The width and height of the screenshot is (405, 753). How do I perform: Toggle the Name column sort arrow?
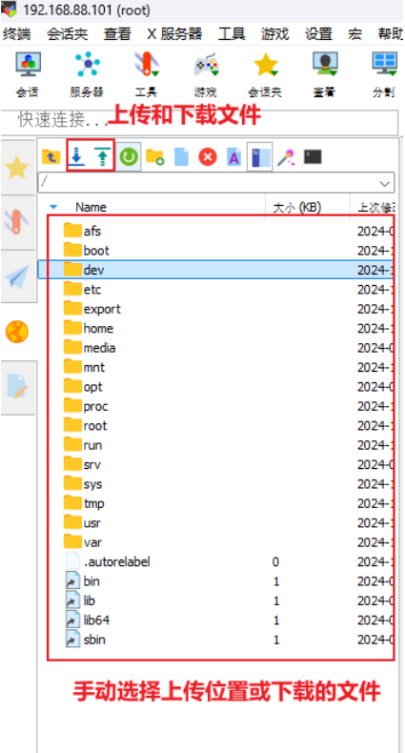pyautogui.click(x=53, y=208)
